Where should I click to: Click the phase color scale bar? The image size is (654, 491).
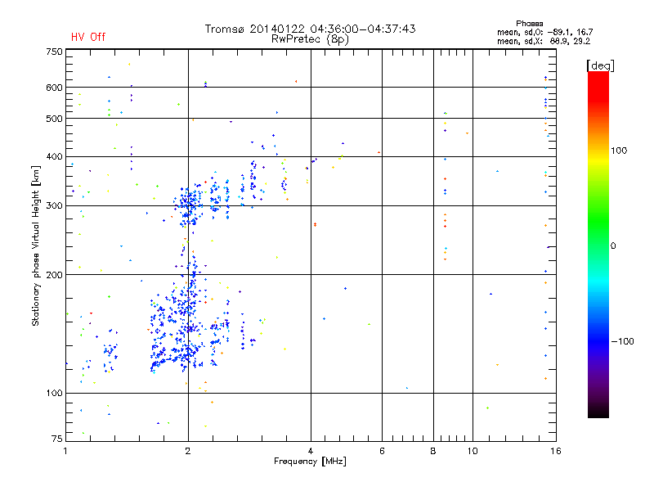click(x=598, y=245)
